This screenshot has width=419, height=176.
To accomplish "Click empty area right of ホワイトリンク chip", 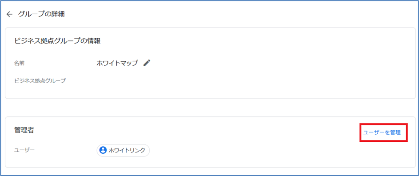I will [267, 150].
